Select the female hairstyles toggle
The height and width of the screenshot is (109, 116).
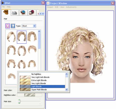[x=8, y=26]
